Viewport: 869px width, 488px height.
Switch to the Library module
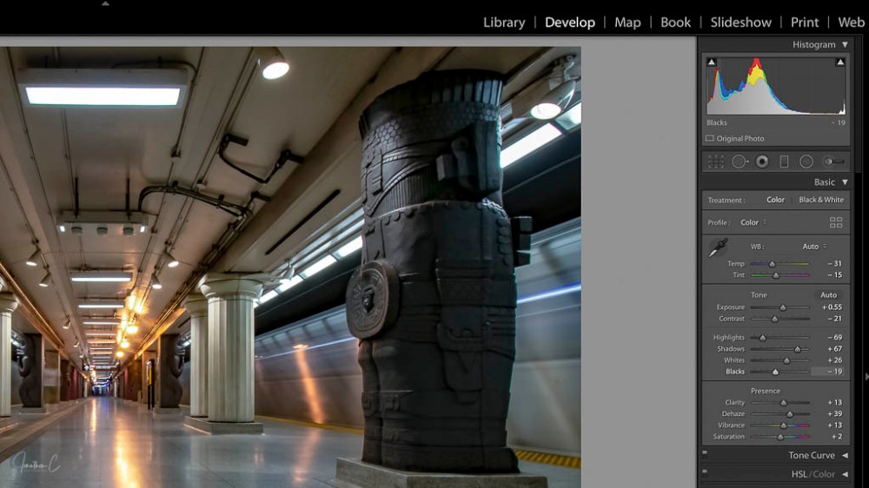[x=504, y=23]
